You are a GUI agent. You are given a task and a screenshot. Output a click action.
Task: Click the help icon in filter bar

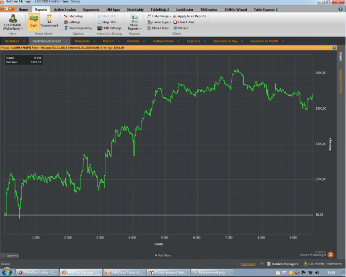point(334,47)
